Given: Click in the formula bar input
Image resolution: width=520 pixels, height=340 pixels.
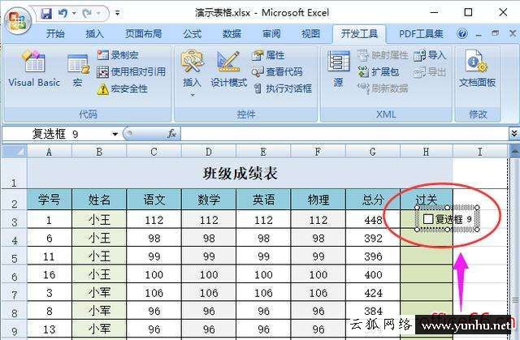Looking at the screenshot, I should [x=344, y=134].
